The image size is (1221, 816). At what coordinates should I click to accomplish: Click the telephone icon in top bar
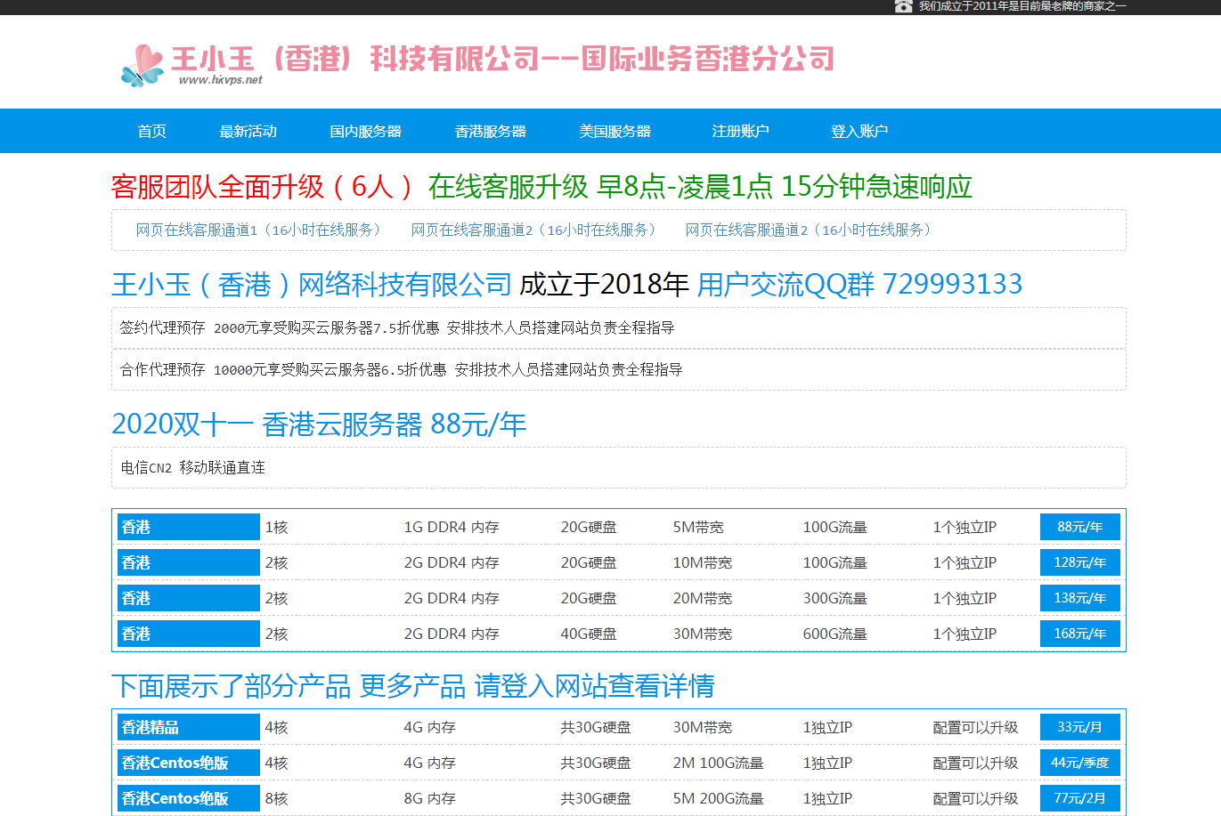[903, 6]
